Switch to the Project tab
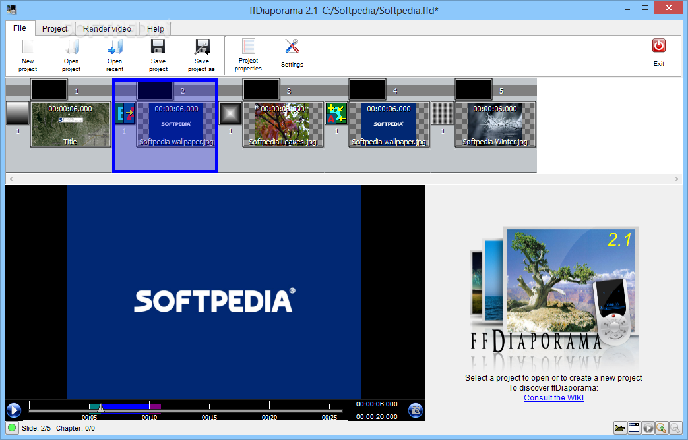This screenshot has width=688, height=440. pyautogui.click(x=55, y=28)
